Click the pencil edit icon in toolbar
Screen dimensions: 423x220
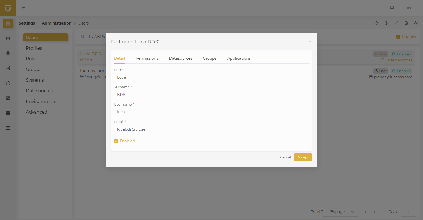tap(396, 23)
